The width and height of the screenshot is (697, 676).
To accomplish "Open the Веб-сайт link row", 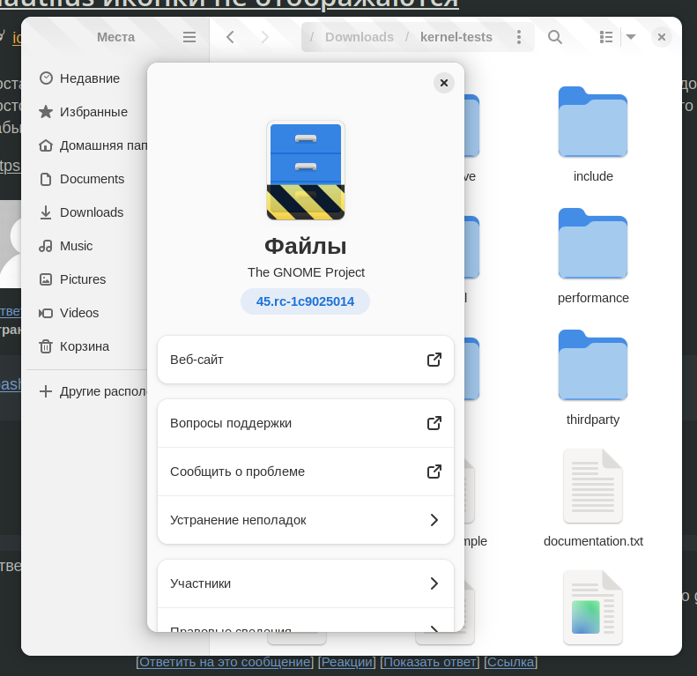I will [306, 360].
